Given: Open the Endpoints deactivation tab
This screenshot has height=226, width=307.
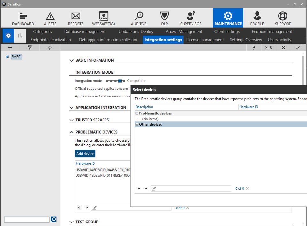Looking at the screenshot, I should click(51, 40).
